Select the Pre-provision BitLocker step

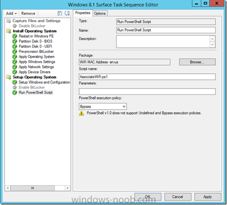click(36, 52)
